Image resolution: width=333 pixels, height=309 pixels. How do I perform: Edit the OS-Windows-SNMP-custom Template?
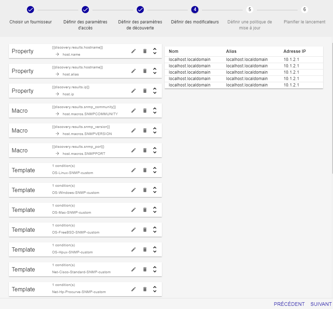tap(133, 190)
